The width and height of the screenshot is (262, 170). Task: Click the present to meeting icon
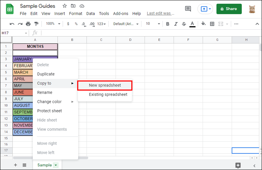pyautogui.click(x=204, y=9)
